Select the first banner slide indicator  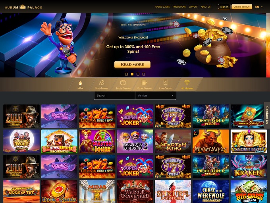(126, 74)
